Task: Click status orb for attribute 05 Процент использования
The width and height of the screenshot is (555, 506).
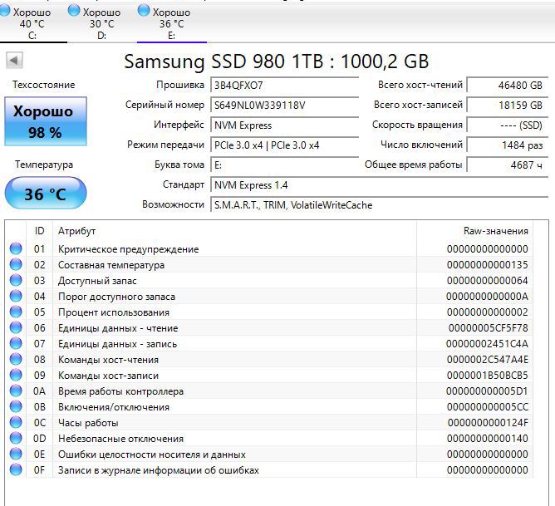Action: click(x=16, y=312)
